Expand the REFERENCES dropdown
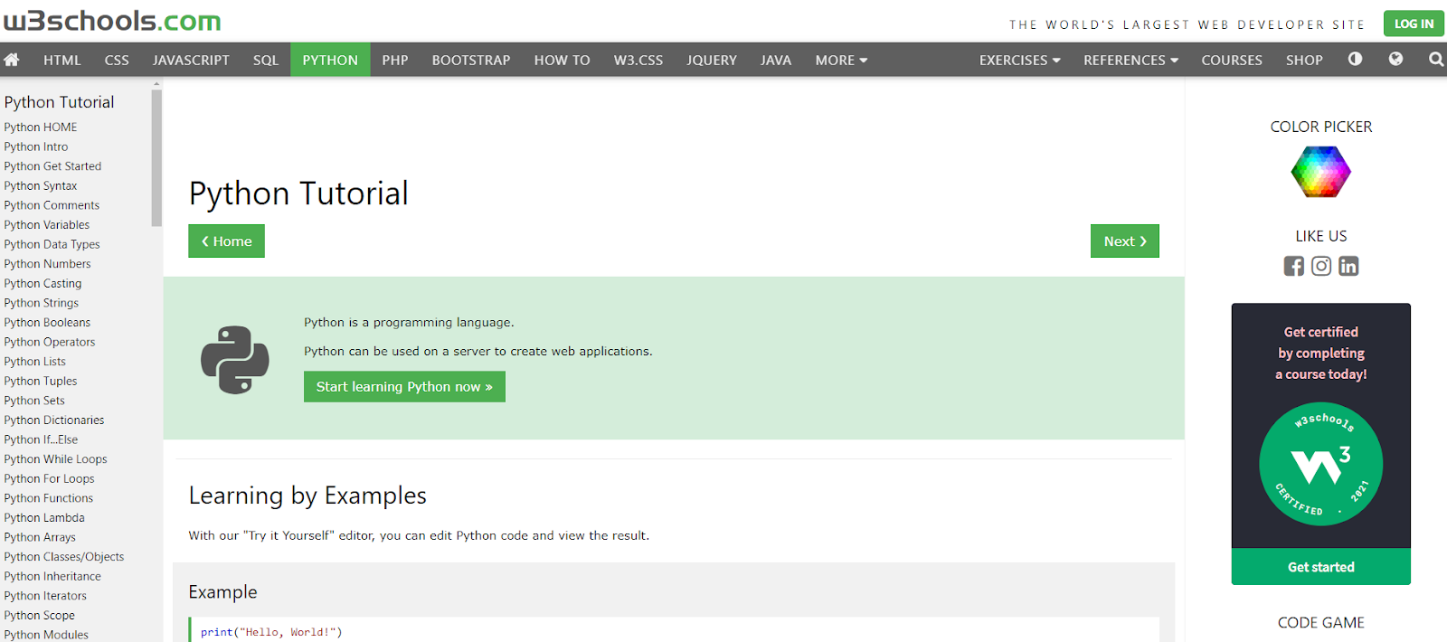The width and height of the screenshot is (1447, 642). click(1130, 60)
